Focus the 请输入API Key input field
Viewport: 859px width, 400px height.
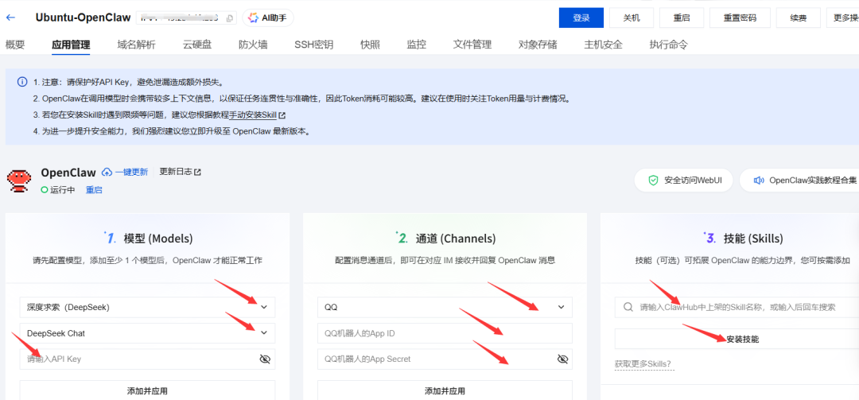coord(138,359)
